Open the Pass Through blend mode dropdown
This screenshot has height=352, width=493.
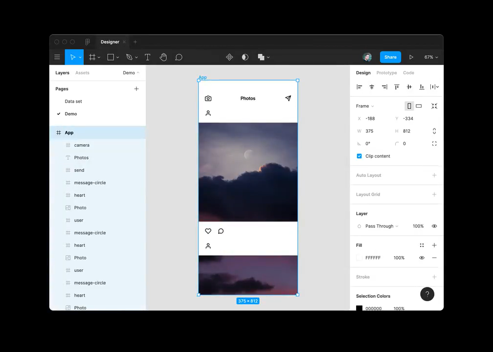[381, 226]
